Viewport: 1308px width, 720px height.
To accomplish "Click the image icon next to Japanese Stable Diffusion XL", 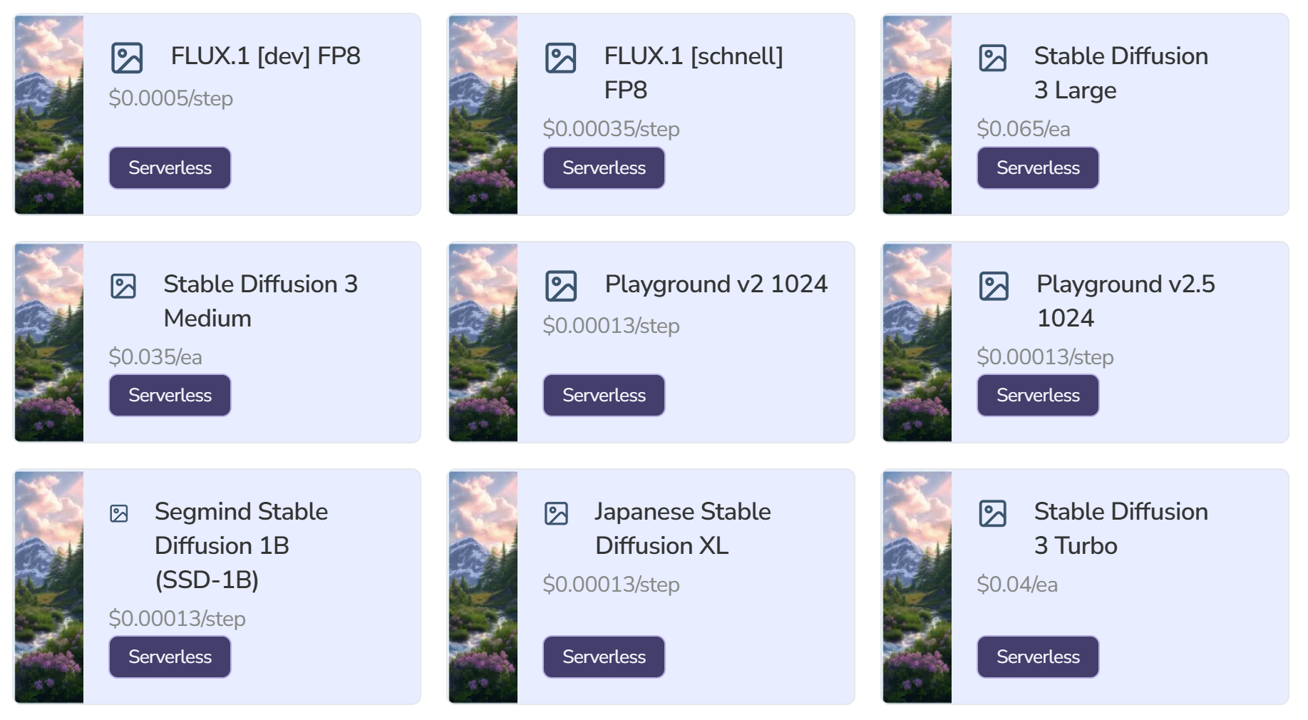I will 556,513.
